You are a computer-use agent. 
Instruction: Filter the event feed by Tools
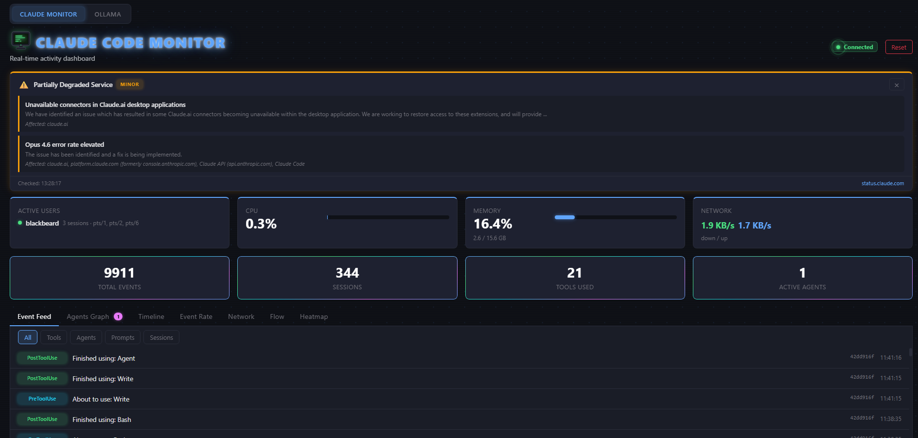coord(54,337)
